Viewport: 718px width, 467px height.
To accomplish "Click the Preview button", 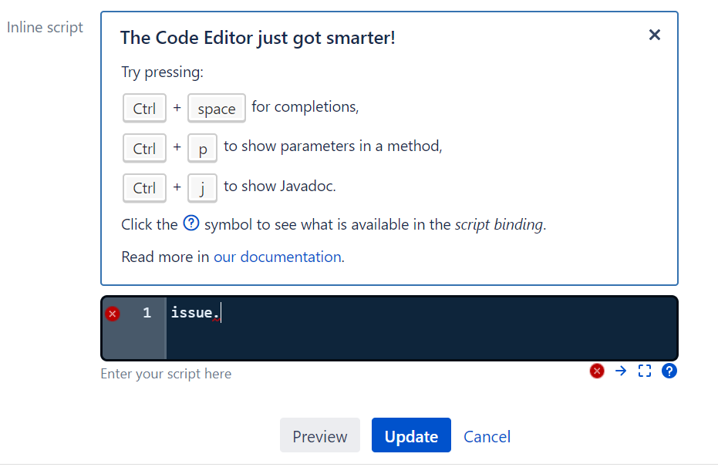I will pyautogui.click(x=319, y=435).
